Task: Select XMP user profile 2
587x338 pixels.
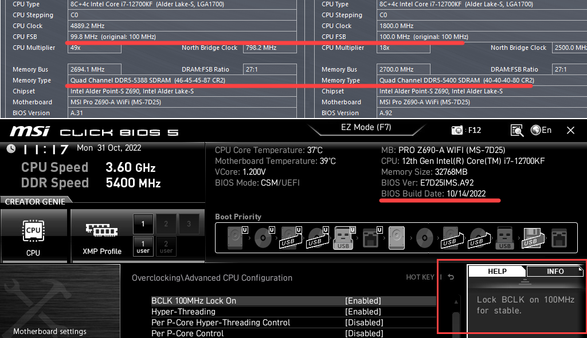Action: (x=166, y=247)
